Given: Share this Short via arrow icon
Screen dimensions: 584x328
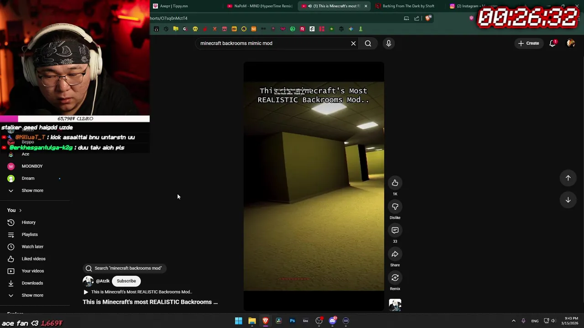Looking at the screenshot, I should click(395, 254).
